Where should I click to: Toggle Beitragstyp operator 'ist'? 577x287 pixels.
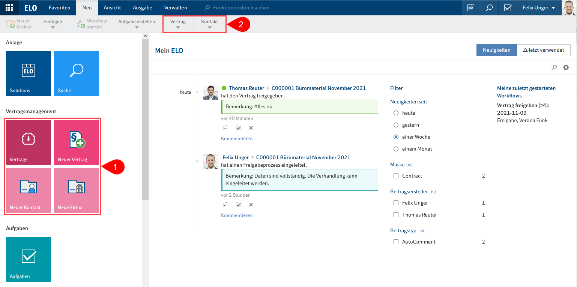click(422, 230)
